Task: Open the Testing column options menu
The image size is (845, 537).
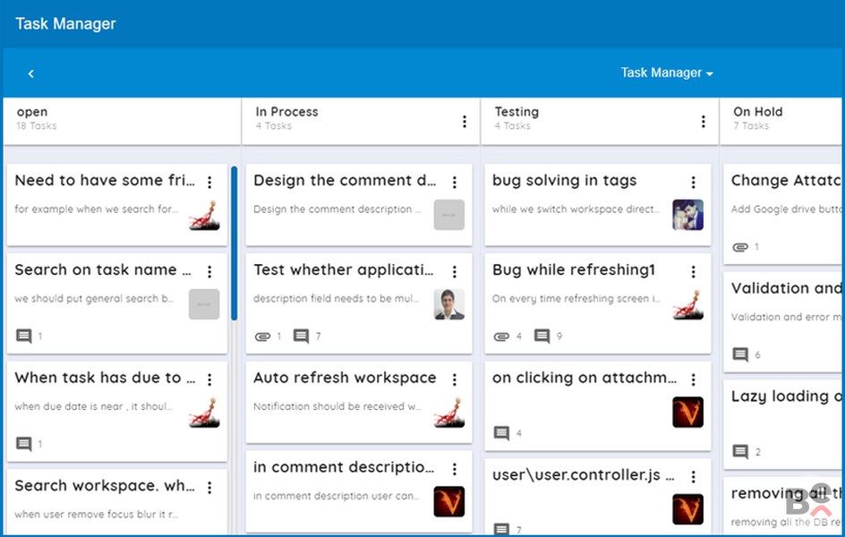Action: (703, 122)
